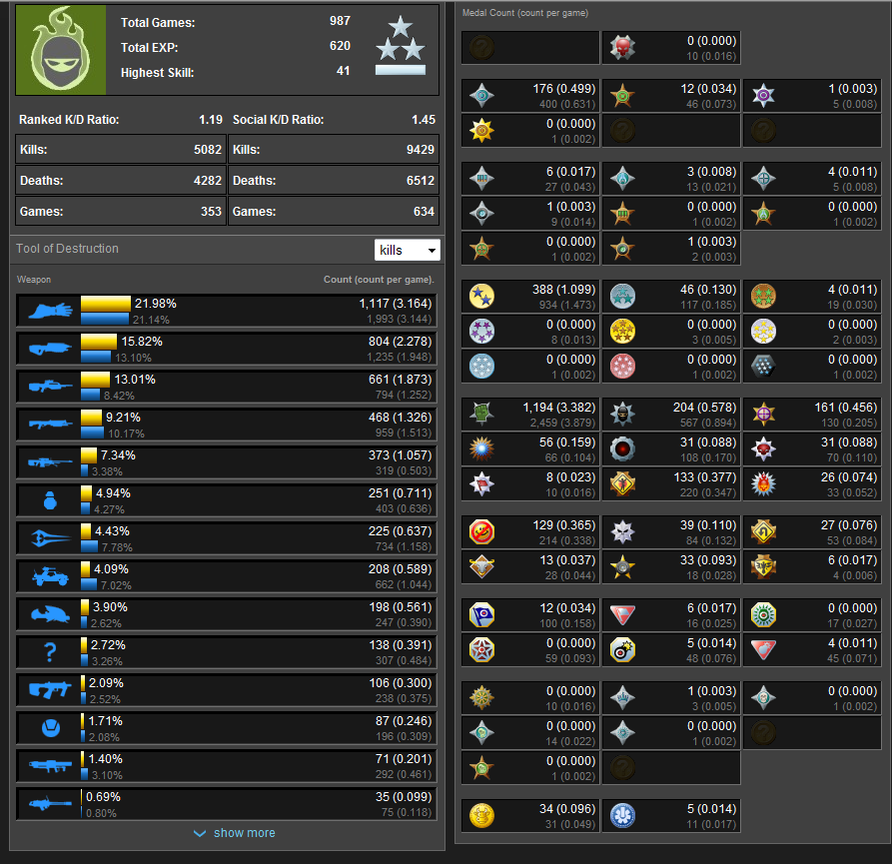Click the Medal Count (count per game) label
This screenshot has width=892, height=864.
pos(525,13)
